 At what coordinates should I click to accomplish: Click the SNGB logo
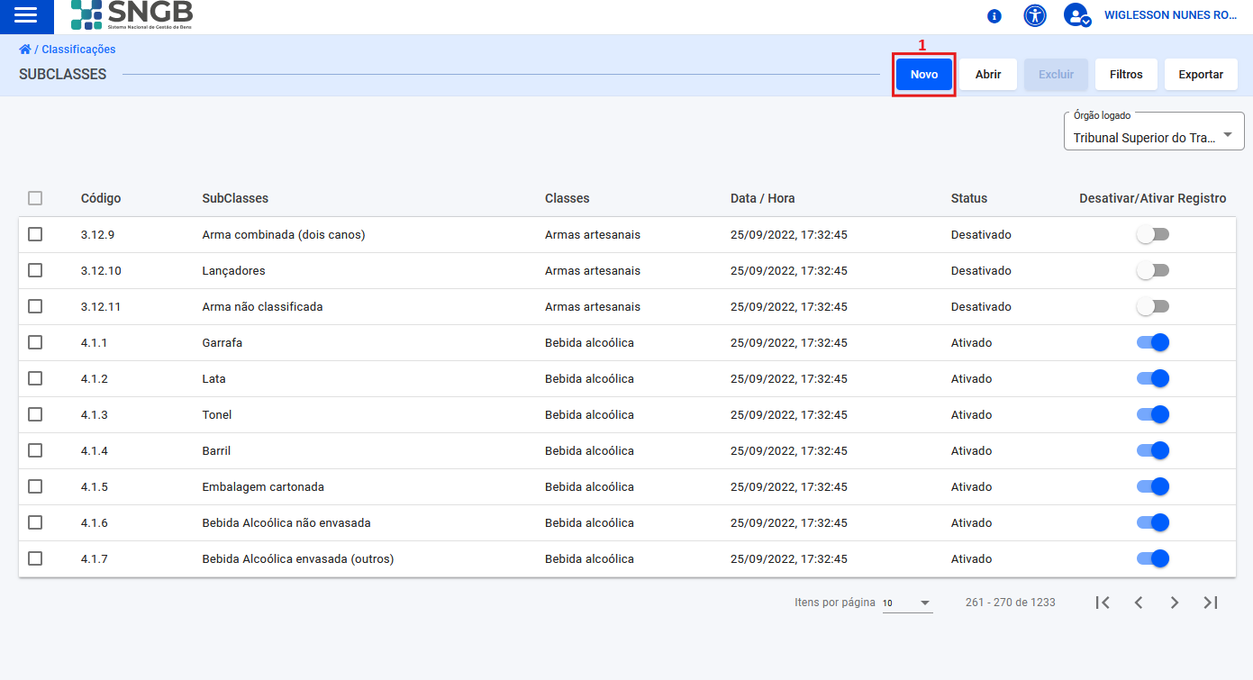pos(132,15)
